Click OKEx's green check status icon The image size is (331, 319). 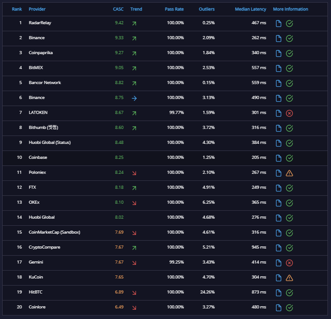(x=289, y=203)
